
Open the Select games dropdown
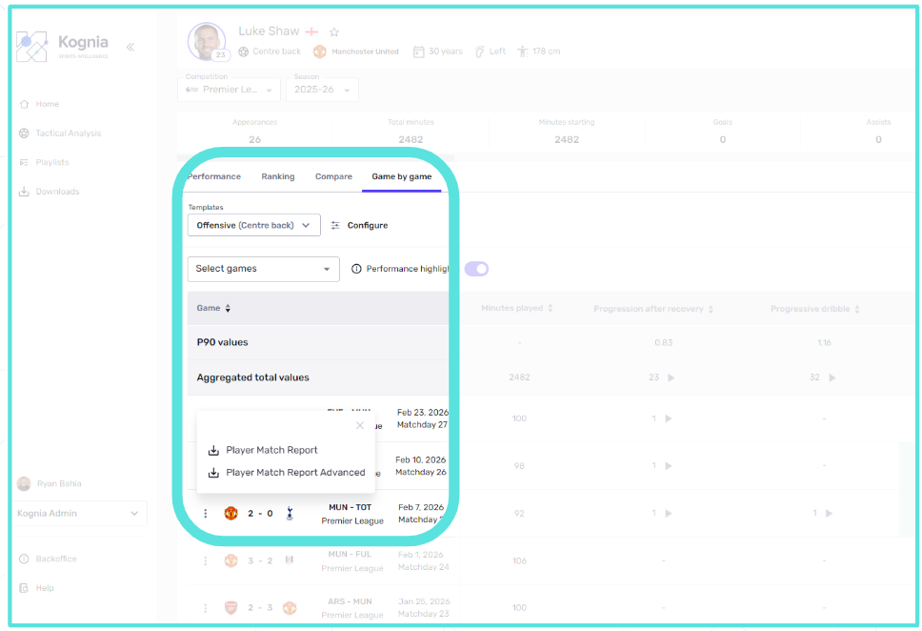coord(264,269)
